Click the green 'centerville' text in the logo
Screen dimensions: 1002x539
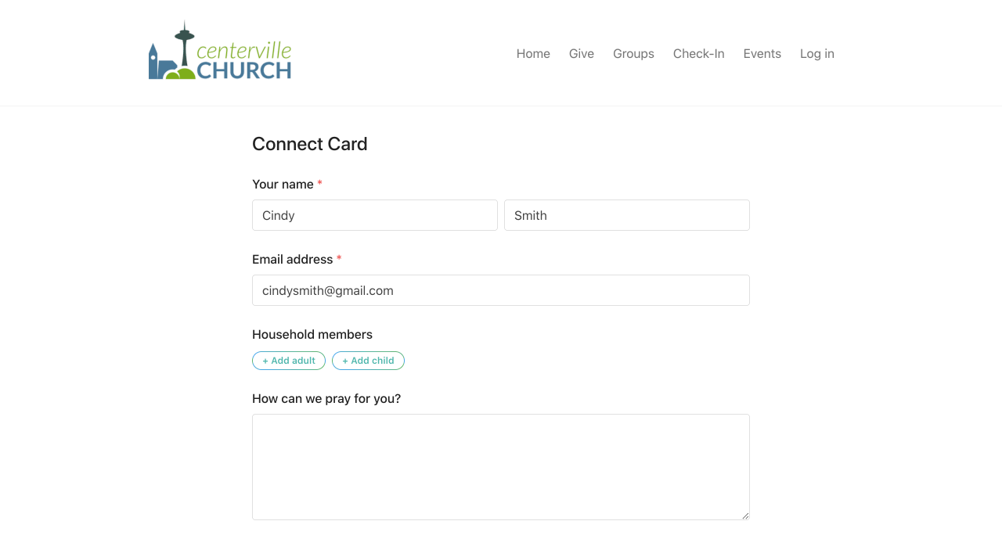[x=244, y=51]
